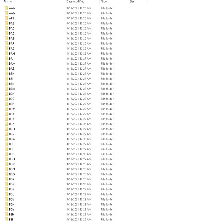This screenshot has height=221, width=222.
Task: Select the folder named BDM
Action: [12, 164]
